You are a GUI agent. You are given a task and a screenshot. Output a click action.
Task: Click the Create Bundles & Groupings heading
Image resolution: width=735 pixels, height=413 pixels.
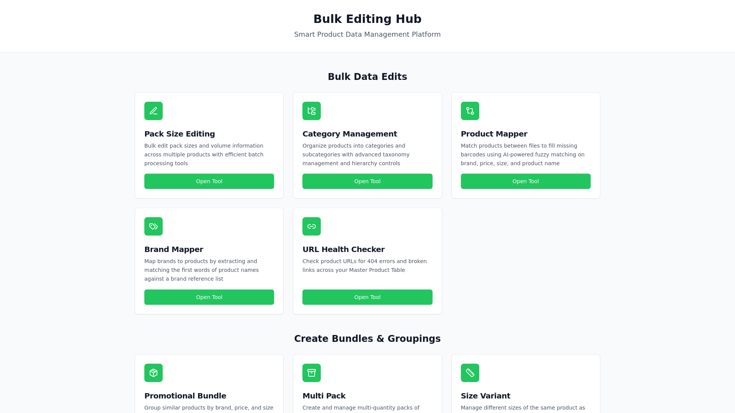pos(367,338)
